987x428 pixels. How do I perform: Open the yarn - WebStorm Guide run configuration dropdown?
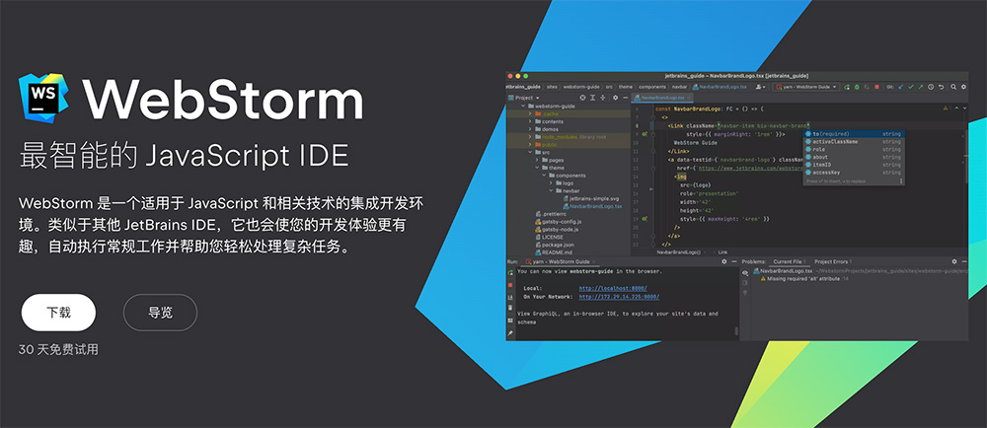coord(805,87)
